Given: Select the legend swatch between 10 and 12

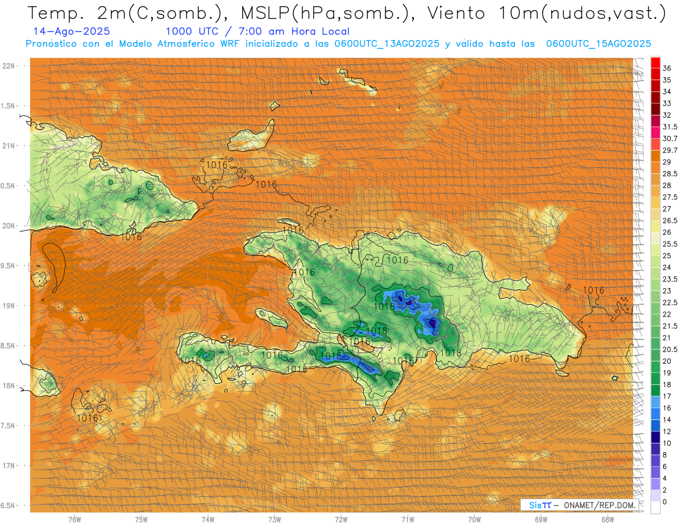Looking at the screenshot, I should coord(655,437).
